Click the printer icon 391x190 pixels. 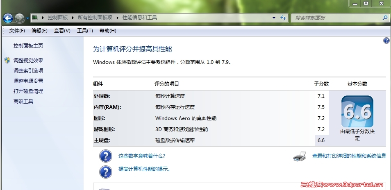[x=300, y=156]
